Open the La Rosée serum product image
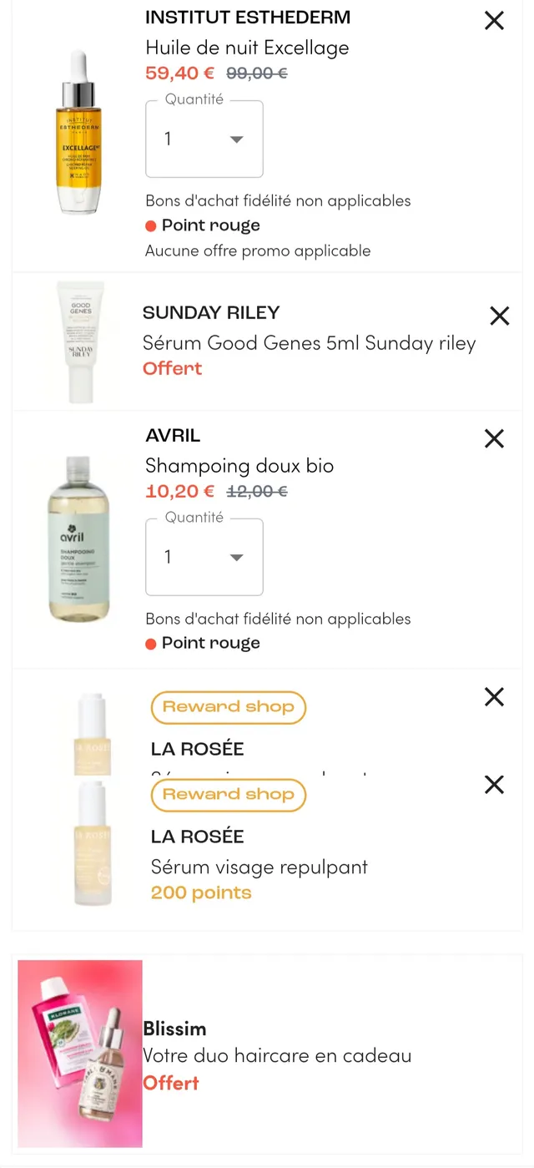534x1168 pixels. [x=92, y=843]
